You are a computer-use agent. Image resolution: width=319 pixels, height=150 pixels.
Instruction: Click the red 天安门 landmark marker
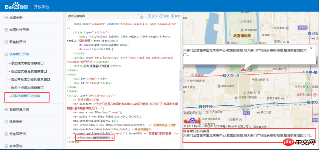click(x=243, y=69)
